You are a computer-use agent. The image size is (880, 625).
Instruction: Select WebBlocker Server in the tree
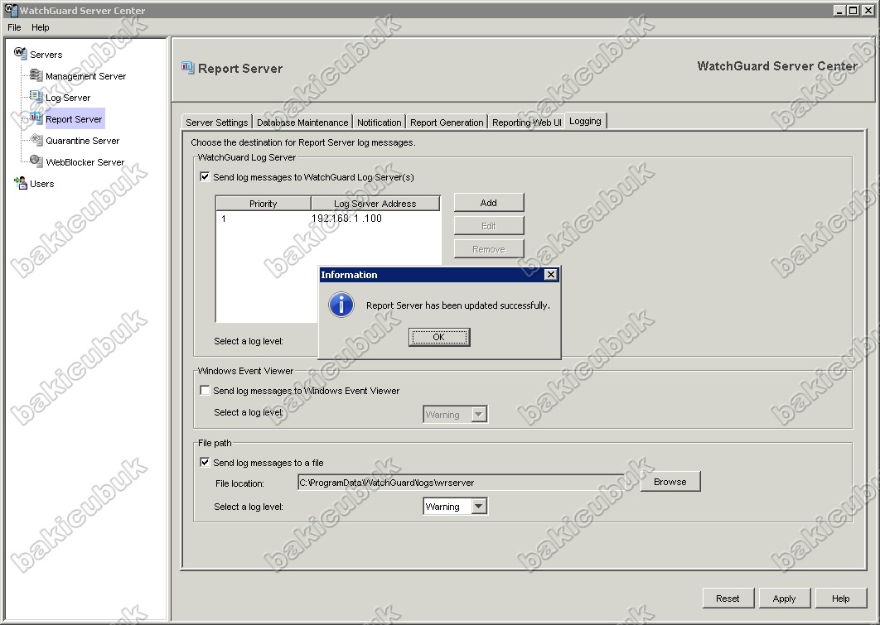pyautogui.click(x=85, y=162)
